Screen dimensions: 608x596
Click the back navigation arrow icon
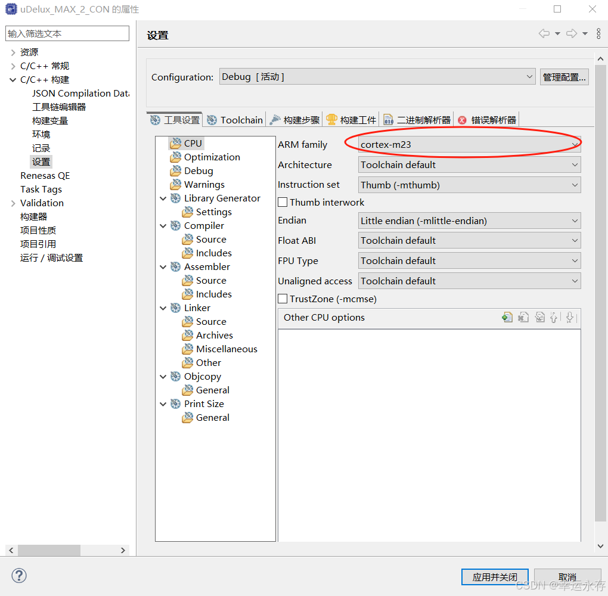pyautogui.click(x=544, y=33)
